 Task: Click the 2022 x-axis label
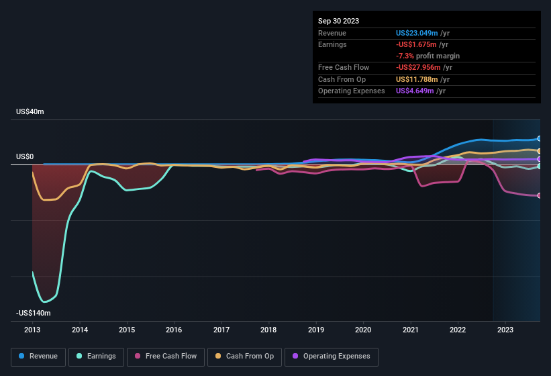458,330
